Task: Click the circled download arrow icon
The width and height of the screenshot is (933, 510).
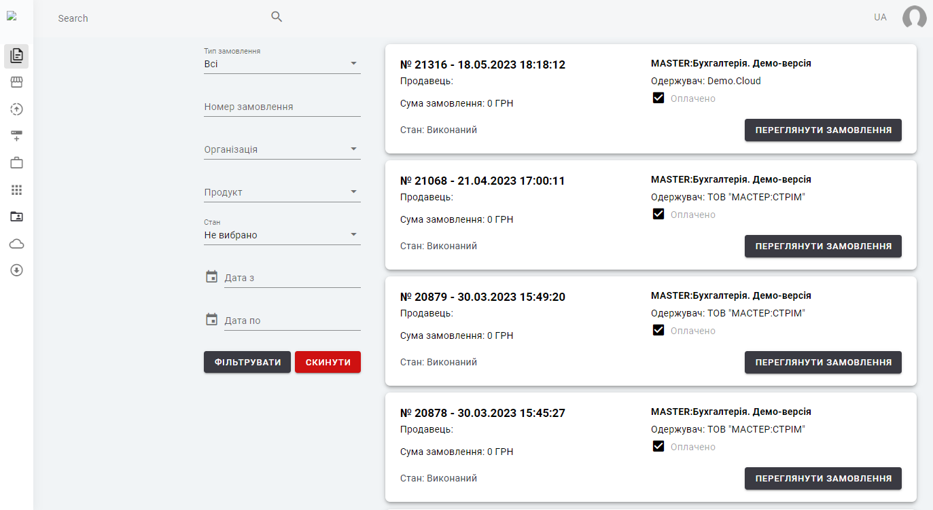Action: (x=16, y=270)
